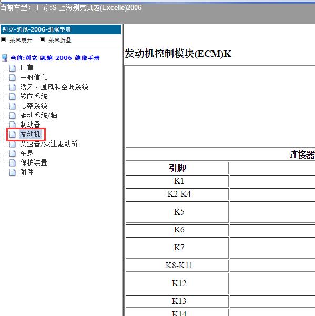The height and width of the screenshot is (316, 315).
Task: Click the 菜单展开 expand-menu icon
Action: pyautogui.click(x=4, y=40)
